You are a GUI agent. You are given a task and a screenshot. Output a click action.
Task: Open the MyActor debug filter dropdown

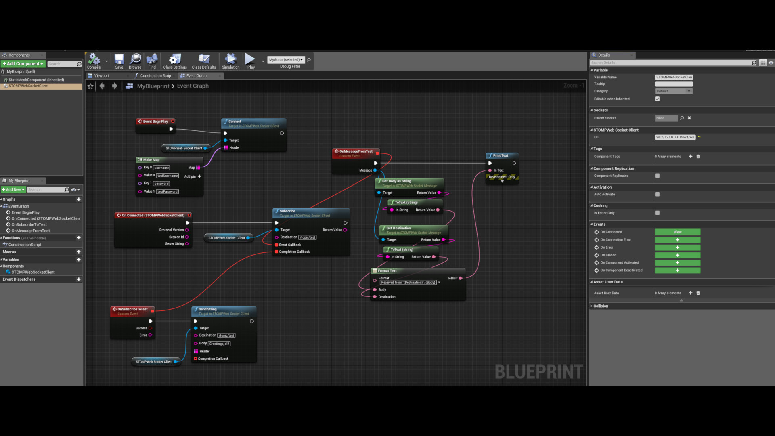point(286,60)
